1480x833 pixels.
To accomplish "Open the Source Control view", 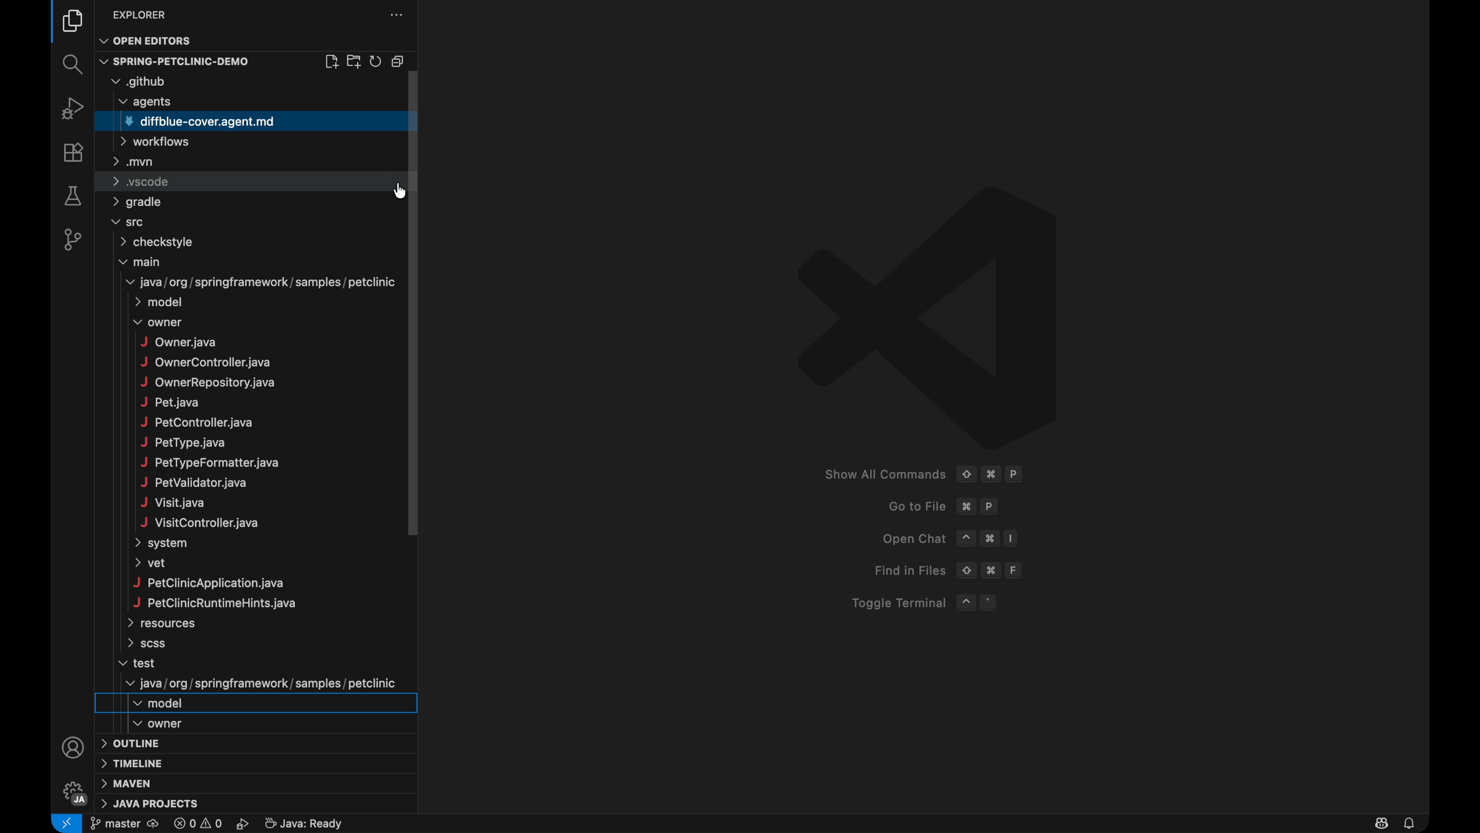I will (x=72, y=240).
